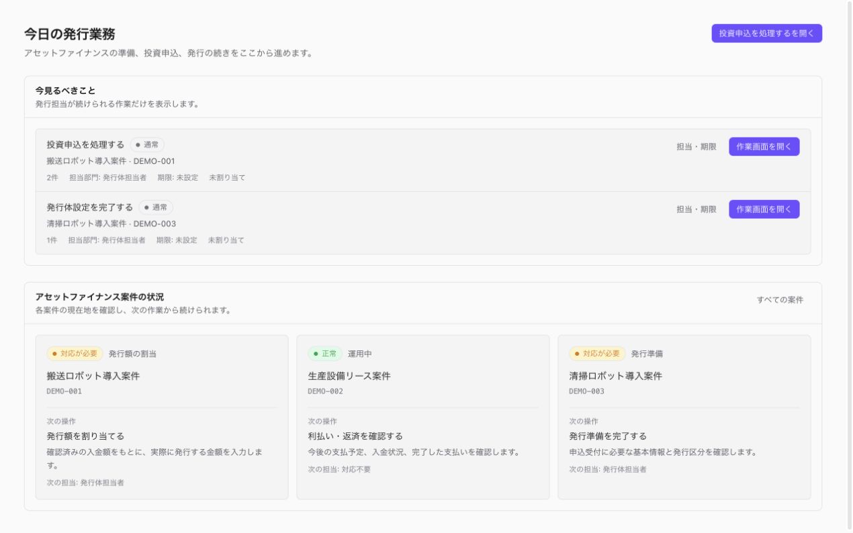Click the 投資申込を処理するを開く button
This screenshot has height=533, width=853.
click(766, 34)
